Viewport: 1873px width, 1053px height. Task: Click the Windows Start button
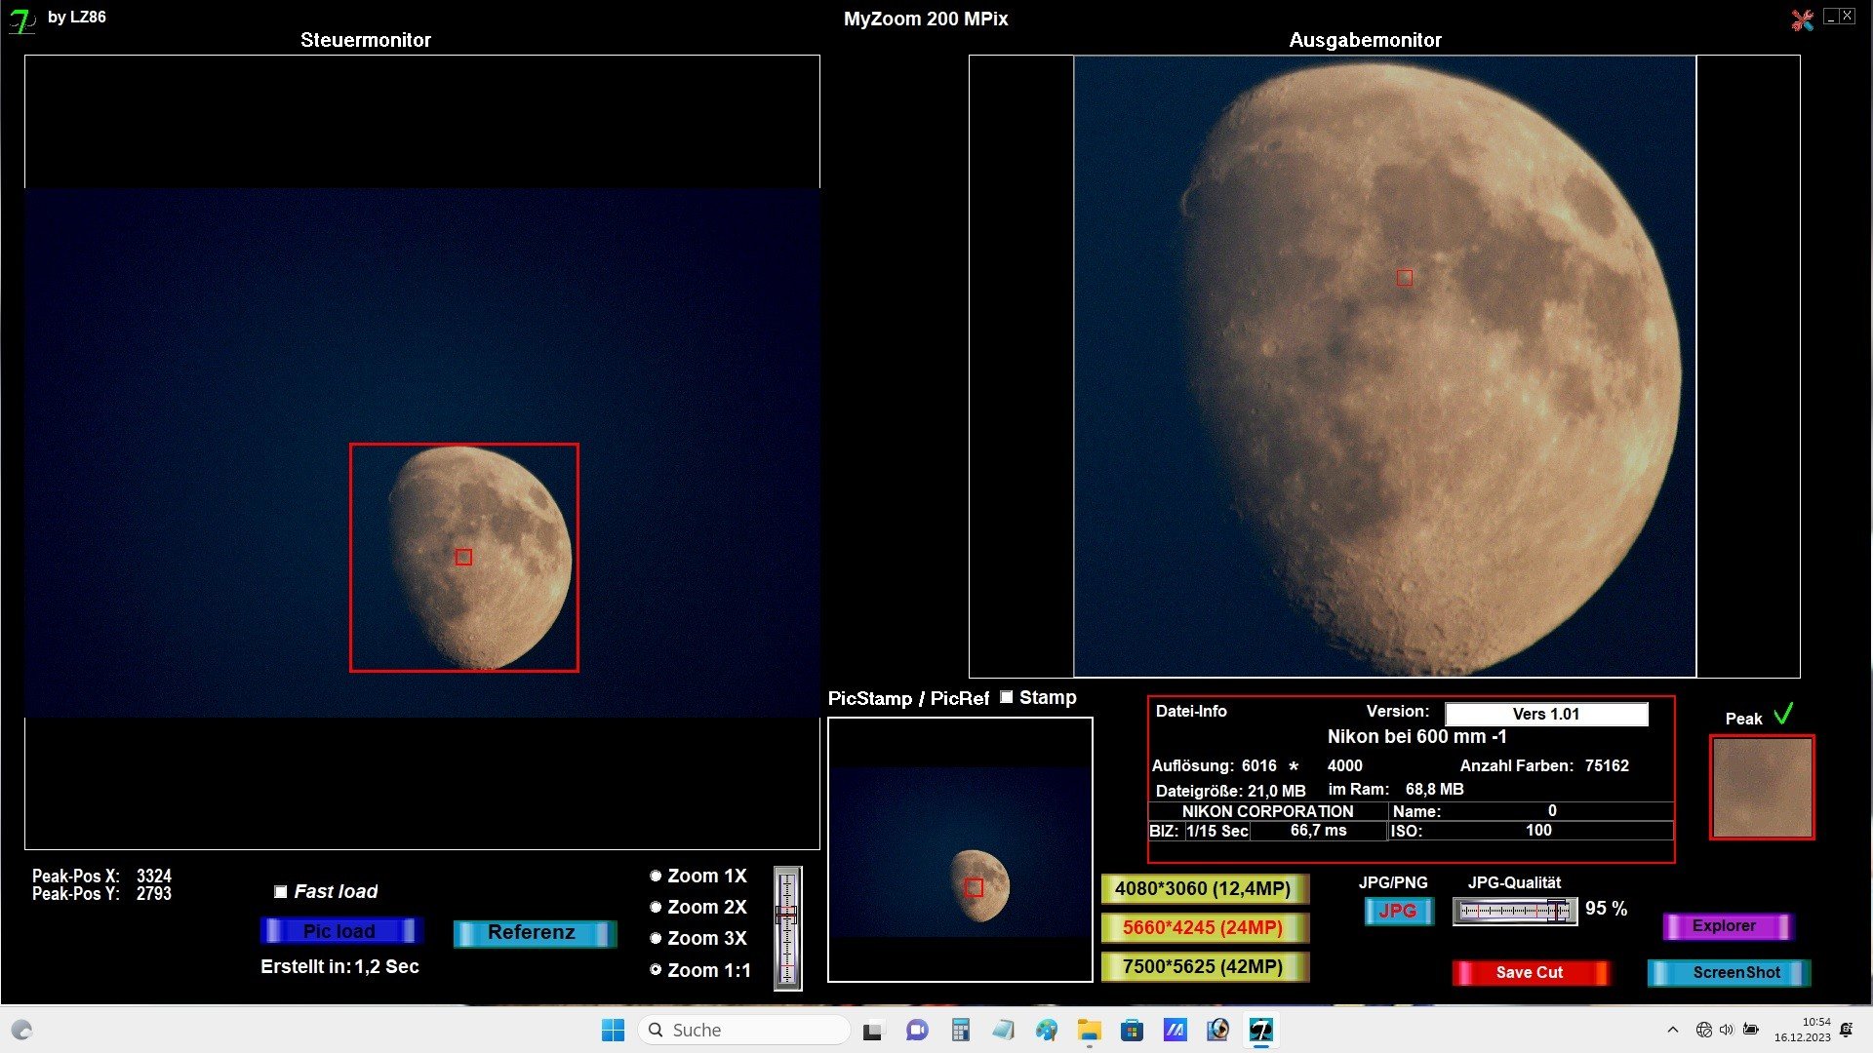(x=613, y=1030)
